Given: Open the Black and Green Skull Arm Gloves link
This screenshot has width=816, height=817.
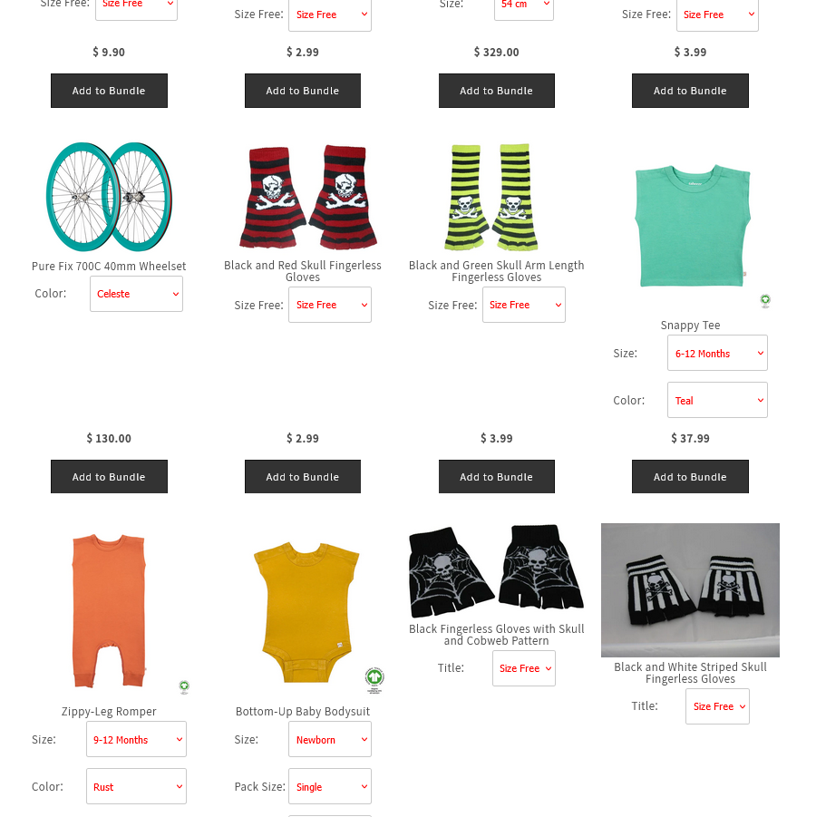Looking at the screenshot, I should [x=497, y=271].
